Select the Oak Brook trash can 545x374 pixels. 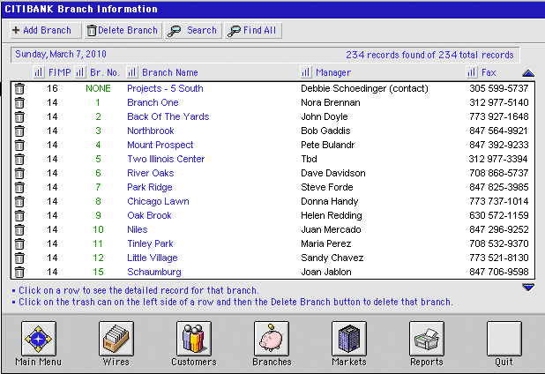click(x=19, y=215)
